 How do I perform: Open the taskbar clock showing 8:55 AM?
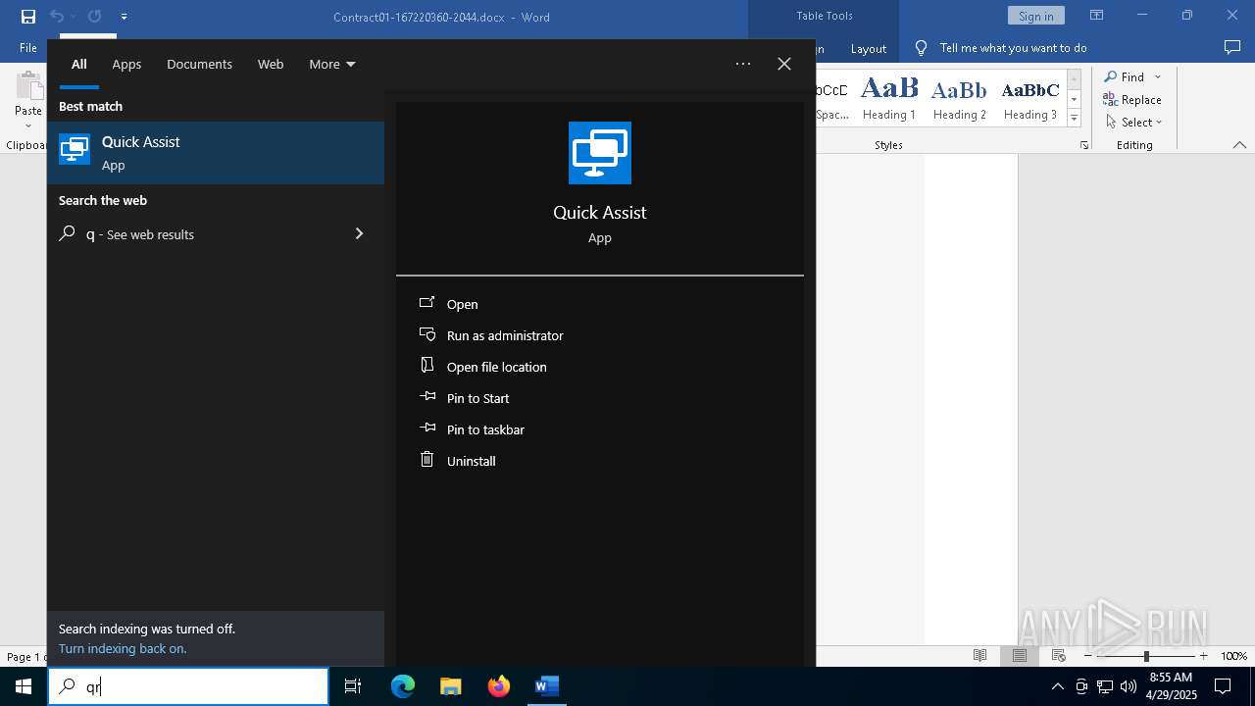coord(1171,686)
